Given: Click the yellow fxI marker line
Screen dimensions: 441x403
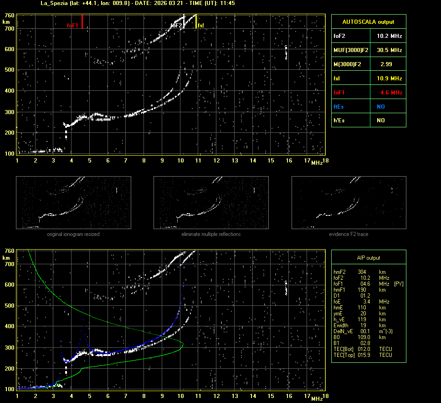Looking at the screenshot, I should coord(196,21).
